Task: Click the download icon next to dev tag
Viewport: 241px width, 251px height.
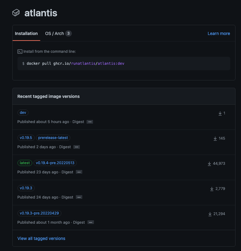Action: coord(220,113)
